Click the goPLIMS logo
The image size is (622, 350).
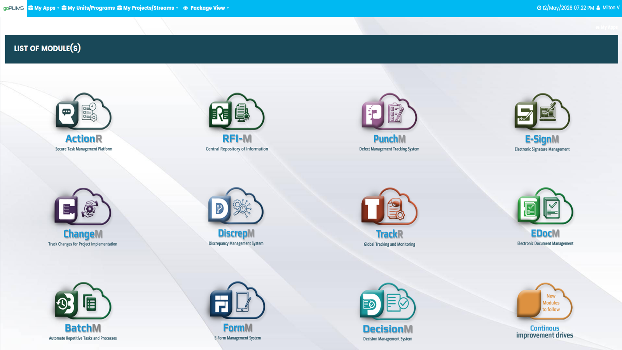pyautogui.click(x=14, y=8)
